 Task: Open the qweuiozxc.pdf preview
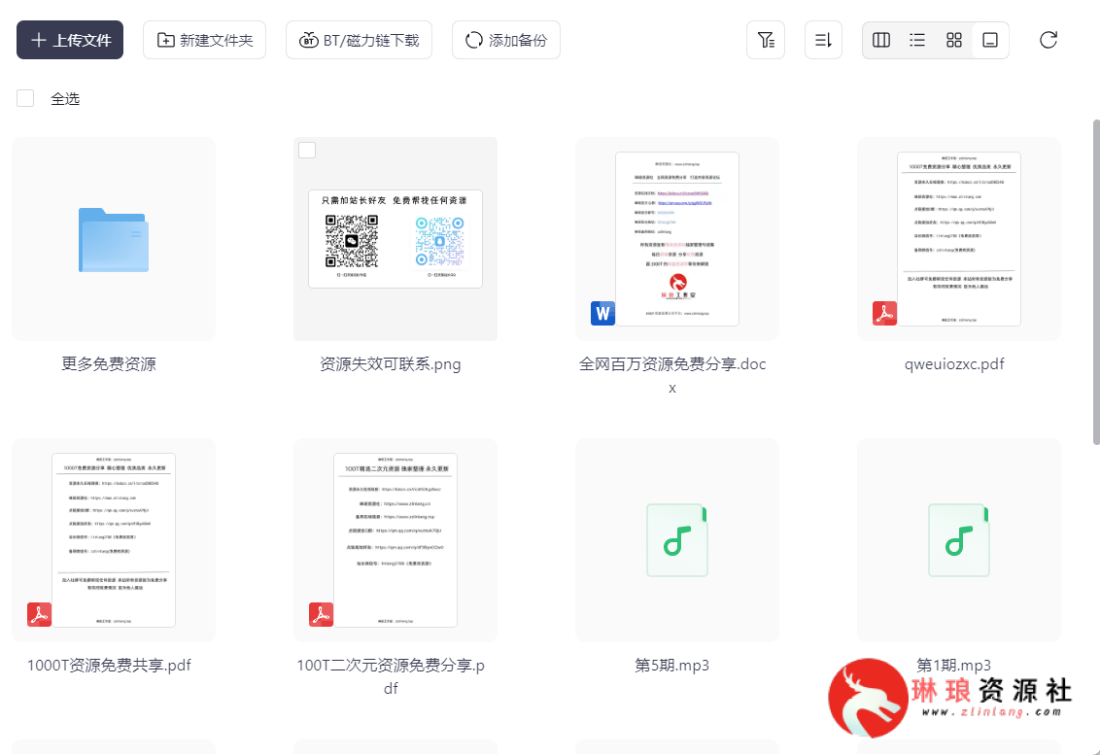[959, 239]
